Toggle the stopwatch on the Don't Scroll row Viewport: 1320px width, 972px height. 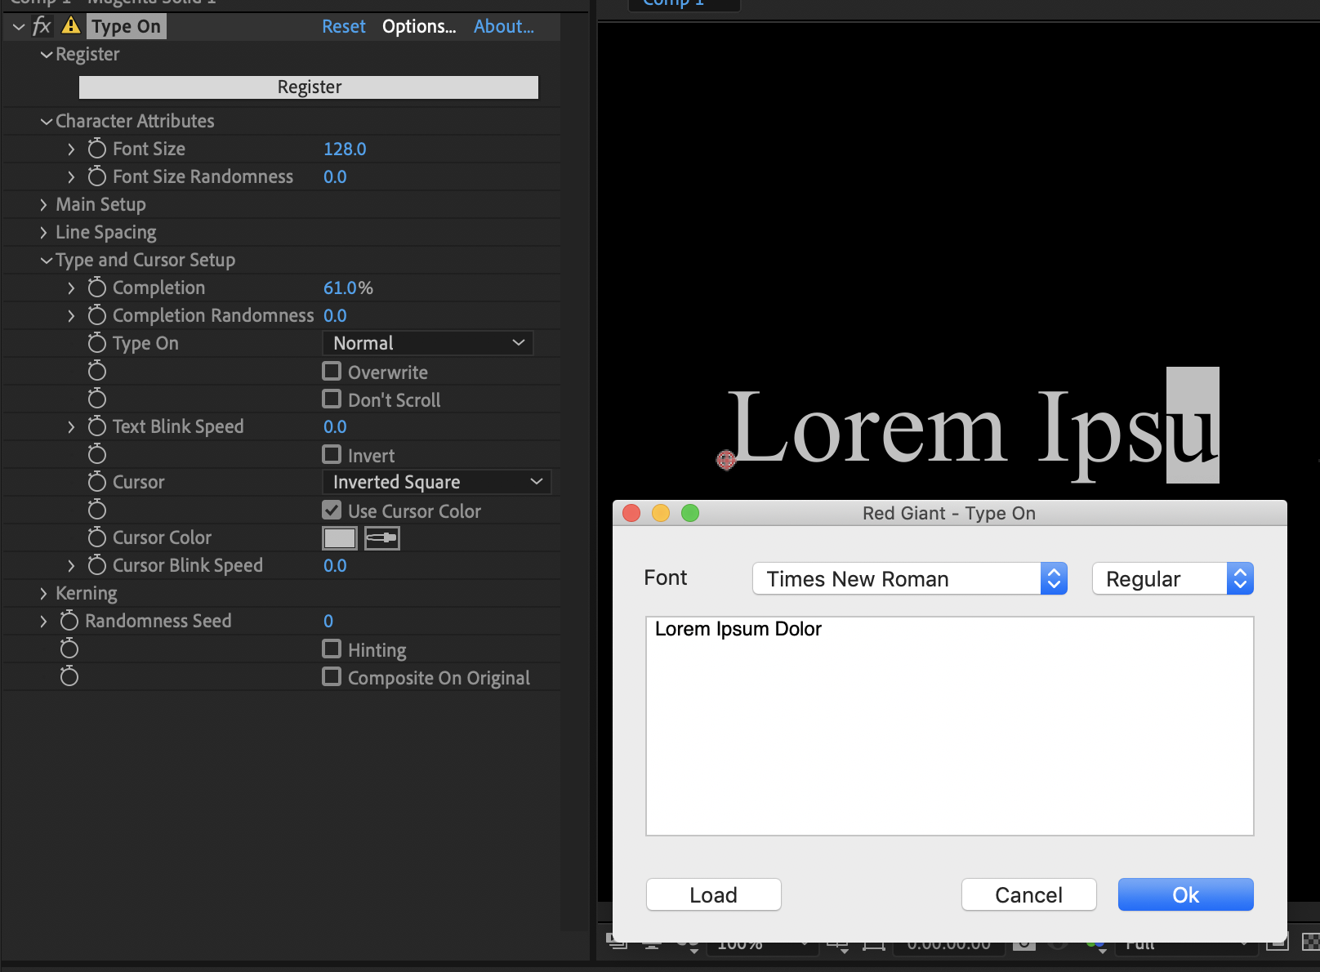(x=97, y=399)
